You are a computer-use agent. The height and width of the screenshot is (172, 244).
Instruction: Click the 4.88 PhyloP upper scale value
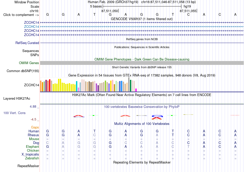33,107
